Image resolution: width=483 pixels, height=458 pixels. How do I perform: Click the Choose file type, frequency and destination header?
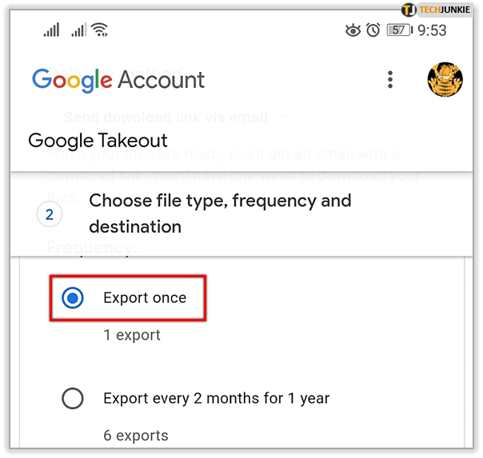coord(220,213)
